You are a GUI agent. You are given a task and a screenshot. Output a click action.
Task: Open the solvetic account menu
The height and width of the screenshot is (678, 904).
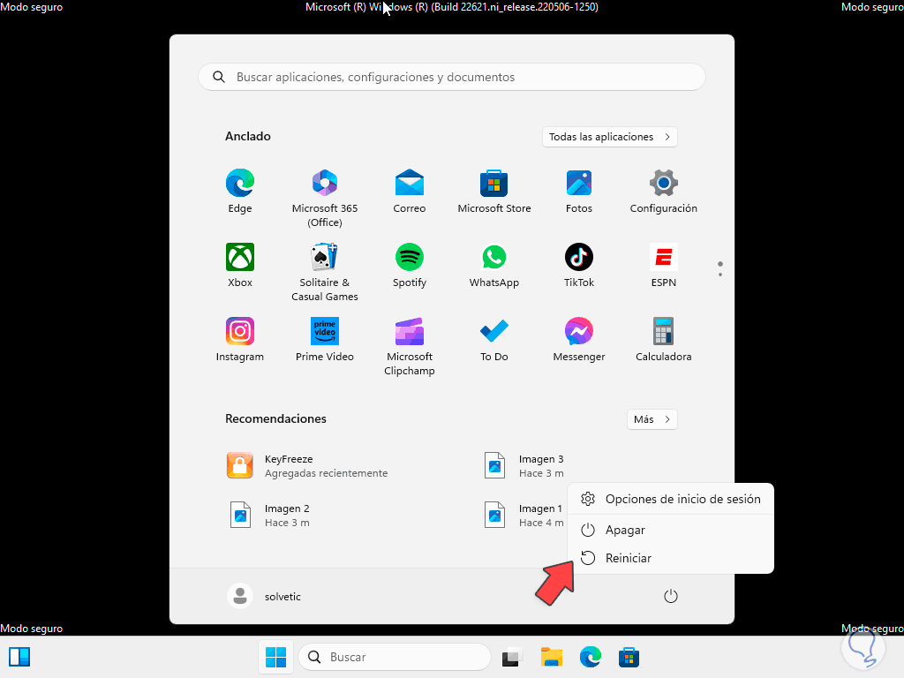(265, 596)
